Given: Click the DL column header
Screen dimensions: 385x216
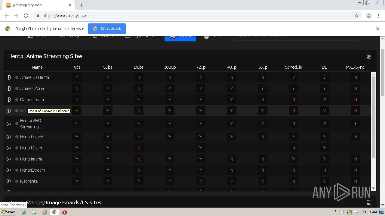Looking at the screenshot, I should pyautogui.click(x=324, y=67).
